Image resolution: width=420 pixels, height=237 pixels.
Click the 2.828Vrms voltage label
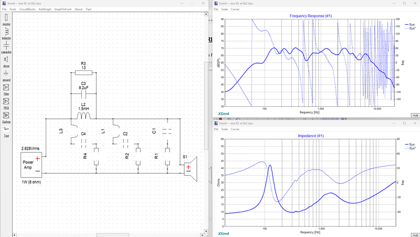(x=30, y=148)
